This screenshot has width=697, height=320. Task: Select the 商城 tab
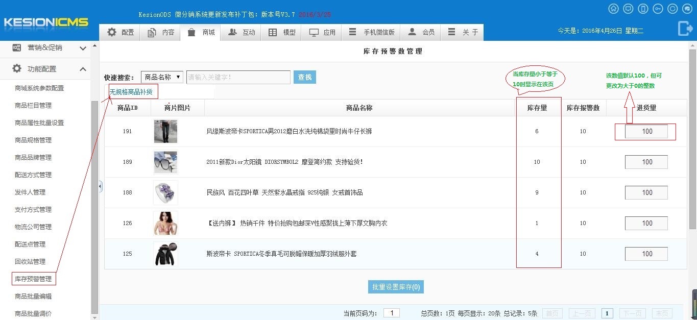click(201, 32)
